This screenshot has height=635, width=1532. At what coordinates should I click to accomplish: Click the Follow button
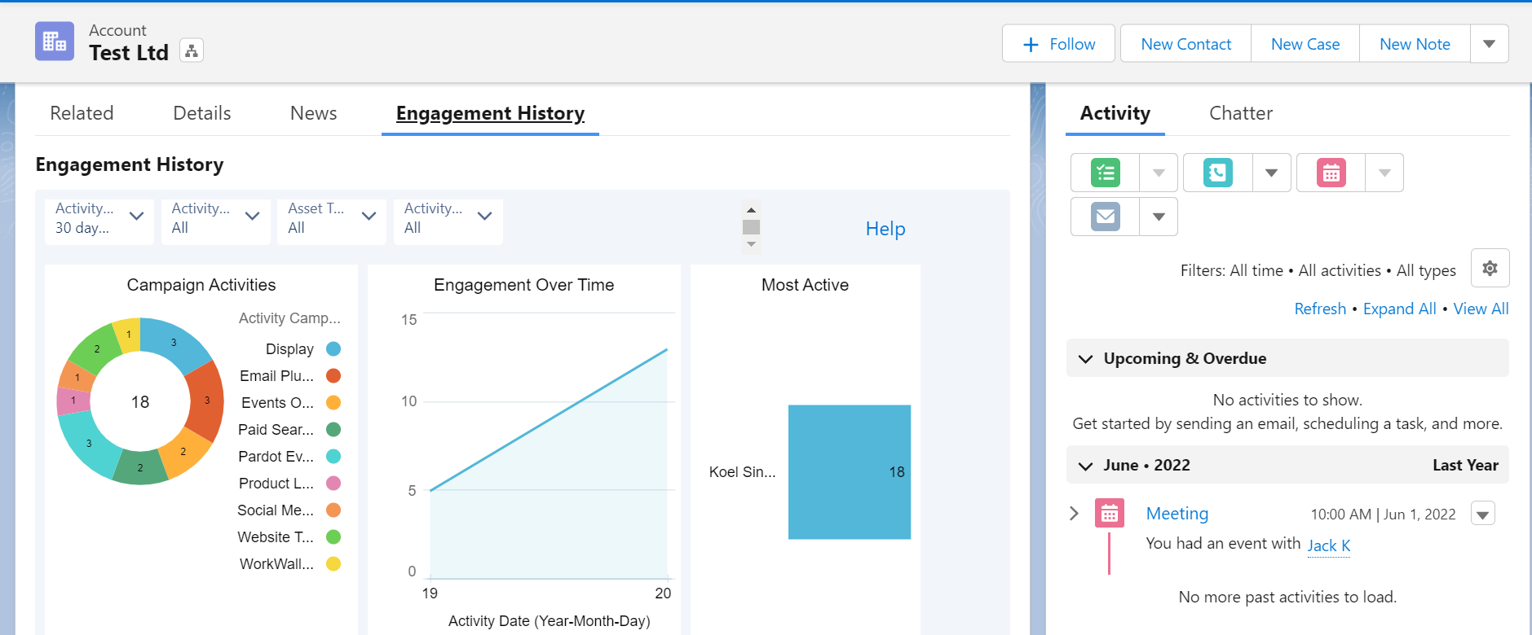(x=1058, y=44)
